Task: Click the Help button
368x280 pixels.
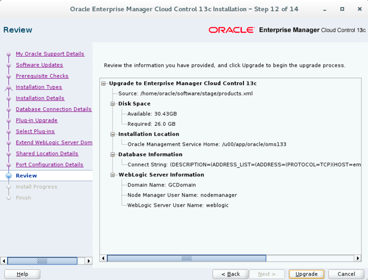Action: (22, 274)
